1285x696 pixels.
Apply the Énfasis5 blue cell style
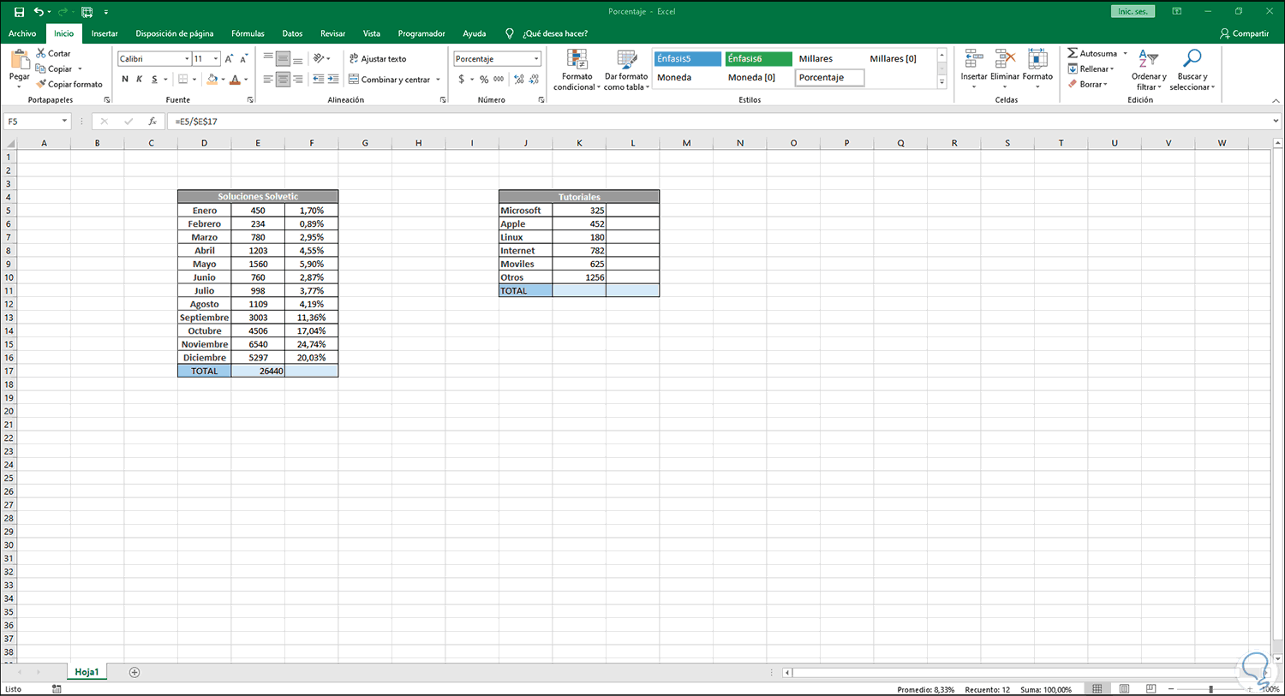coord(687,58)
